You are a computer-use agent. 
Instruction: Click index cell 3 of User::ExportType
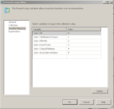(x=84, y=45)
